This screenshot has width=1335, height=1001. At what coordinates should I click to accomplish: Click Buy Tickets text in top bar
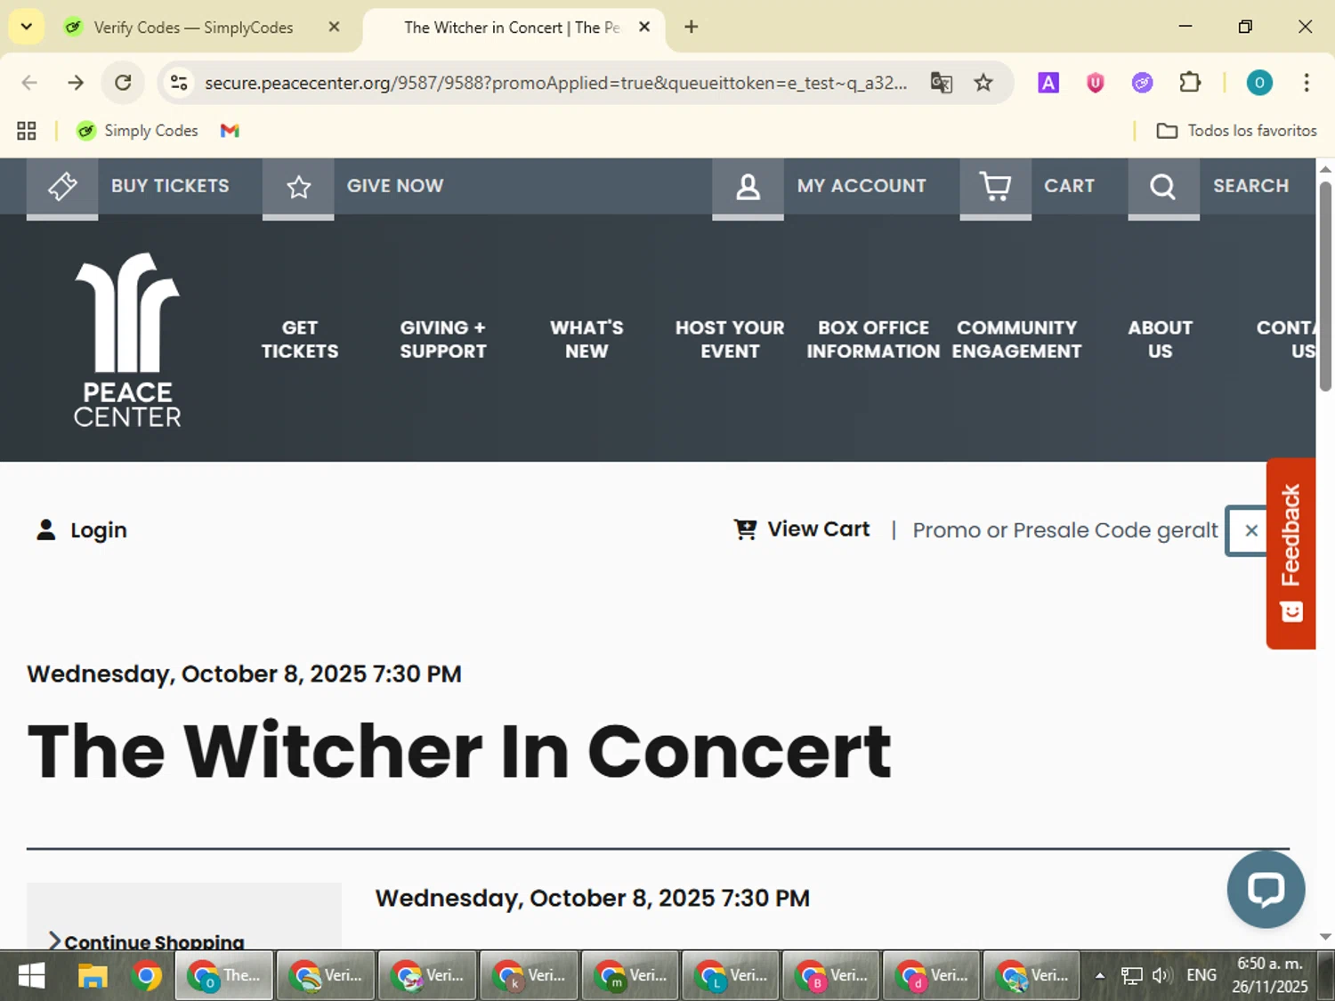[x=170, y=186]
